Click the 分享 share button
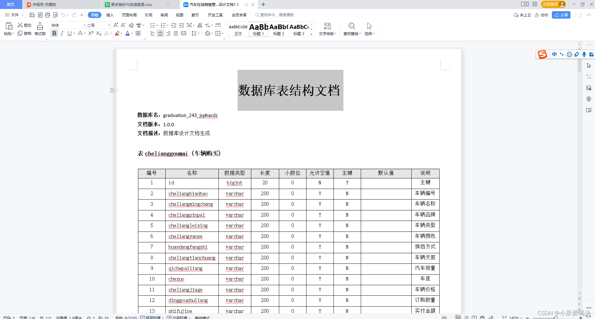The image size is (595, 319). tap(561, 15)
